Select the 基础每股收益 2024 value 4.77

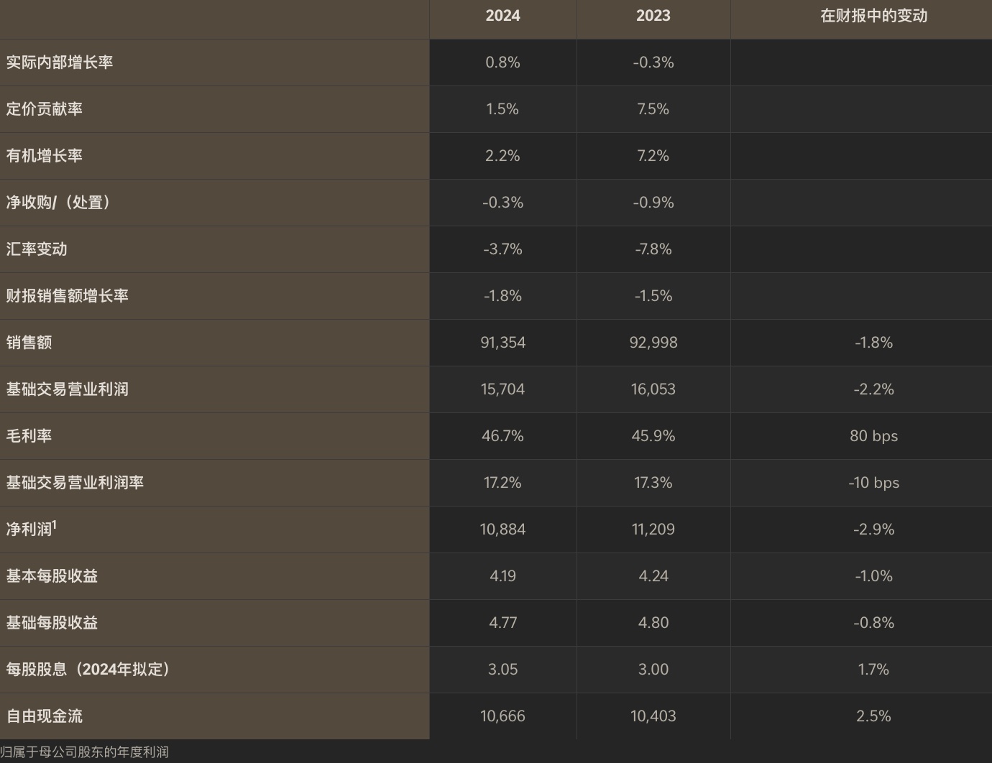pos(502,623)
